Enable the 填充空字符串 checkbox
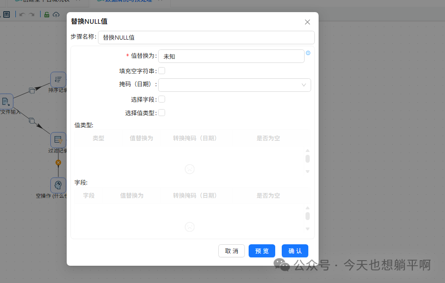The width and height of the screenshot is (445, 283). 162,70
